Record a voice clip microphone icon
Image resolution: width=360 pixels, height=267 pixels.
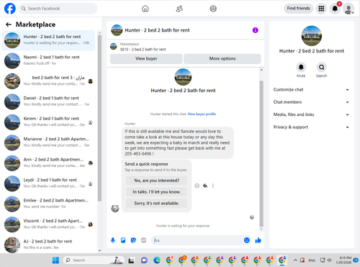(113, 240)
